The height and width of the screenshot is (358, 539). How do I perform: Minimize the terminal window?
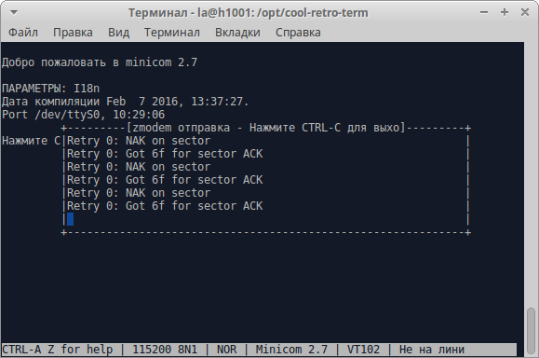click(484, 12)
